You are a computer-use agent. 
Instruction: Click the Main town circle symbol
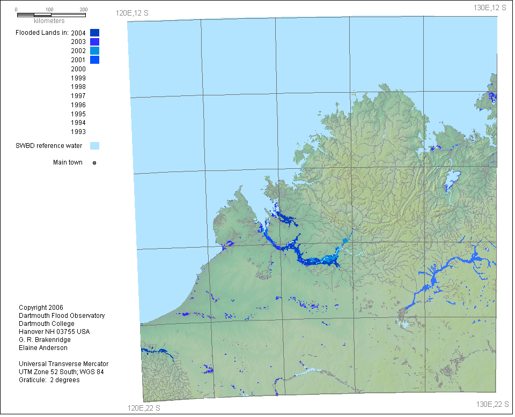point(94,163)
